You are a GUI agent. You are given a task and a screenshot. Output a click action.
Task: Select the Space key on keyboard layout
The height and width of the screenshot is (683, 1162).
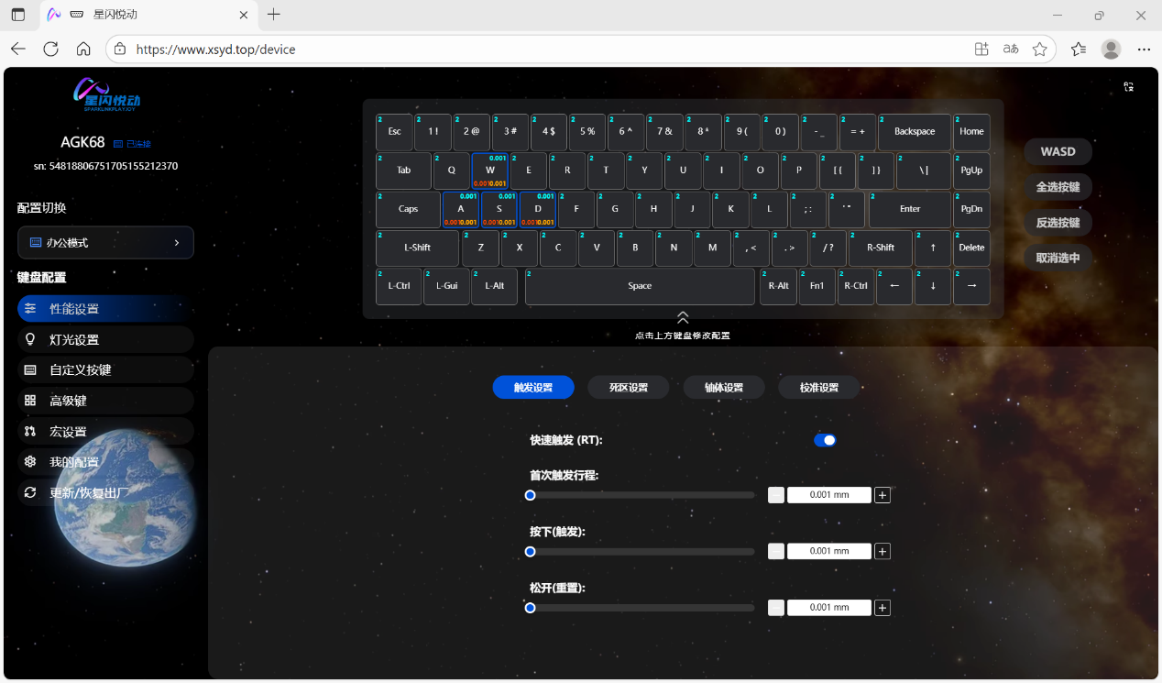pos(640,286)
